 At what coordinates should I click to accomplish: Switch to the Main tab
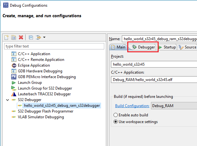tap(118, 47)
